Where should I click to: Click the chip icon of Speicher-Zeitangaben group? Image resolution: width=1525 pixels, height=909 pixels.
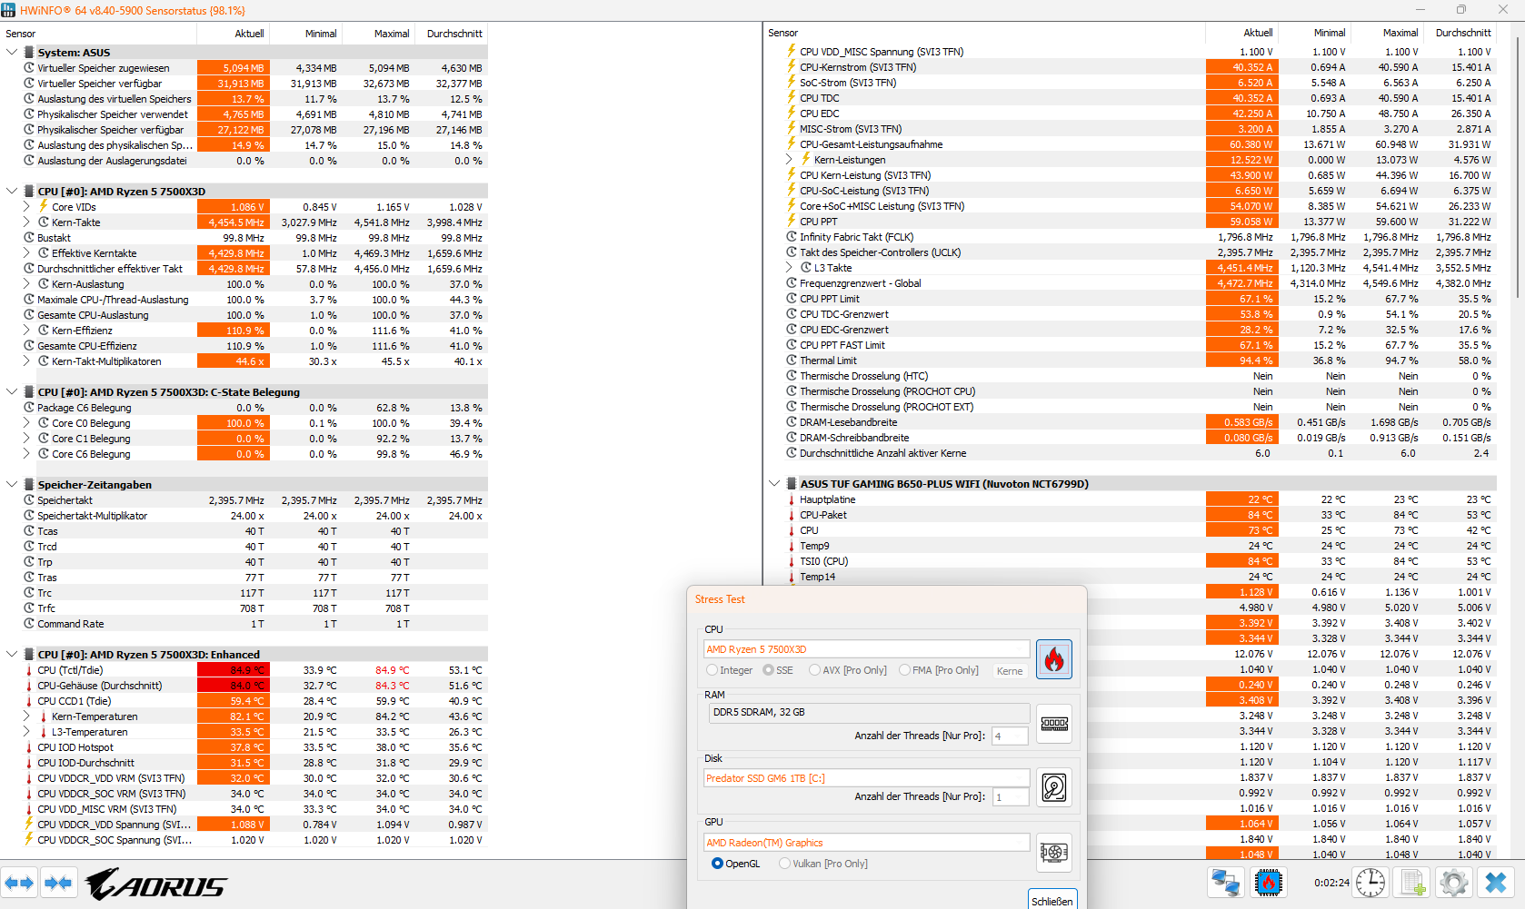click(x=29, y=485)
